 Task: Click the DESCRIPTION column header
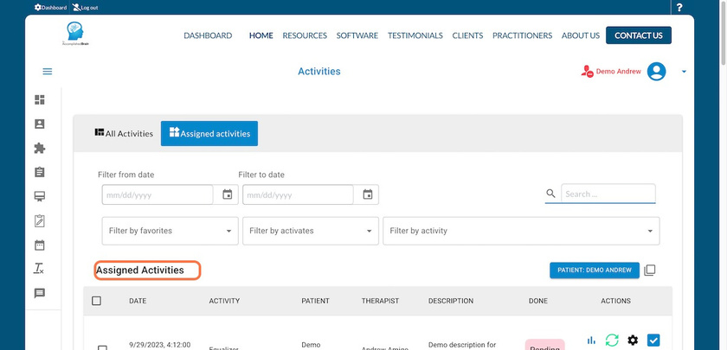coord(451,301)
